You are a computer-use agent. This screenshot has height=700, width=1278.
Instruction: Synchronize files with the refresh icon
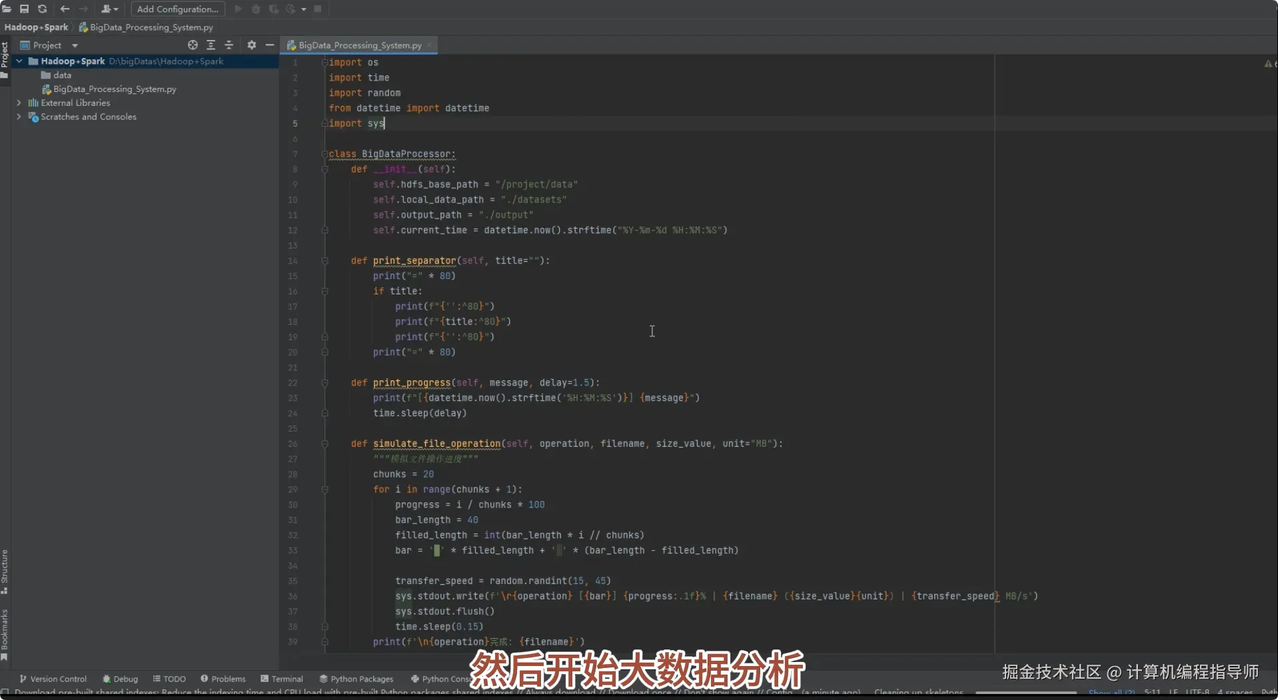[x=43, y=9]
